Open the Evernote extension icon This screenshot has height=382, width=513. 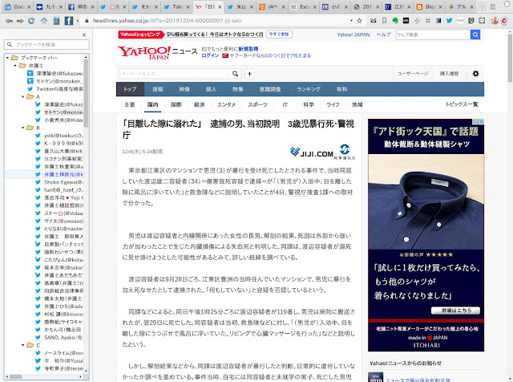point(395,21)
